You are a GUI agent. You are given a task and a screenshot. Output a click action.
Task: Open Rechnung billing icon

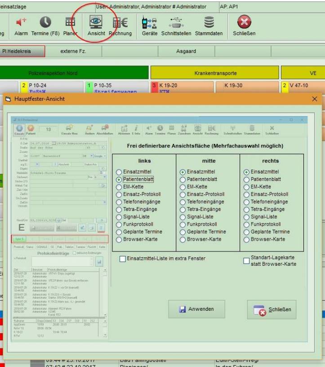(x=120, y=22)
